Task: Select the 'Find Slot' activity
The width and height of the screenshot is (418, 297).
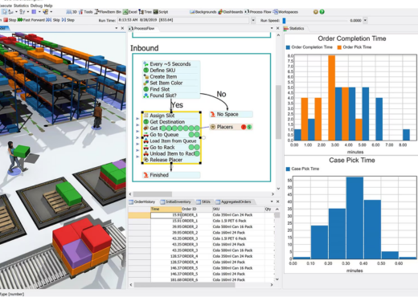Action: (x=171, y=89)
